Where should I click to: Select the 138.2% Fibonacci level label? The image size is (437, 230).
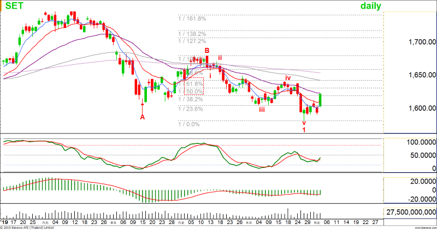(x=192, y=33)
